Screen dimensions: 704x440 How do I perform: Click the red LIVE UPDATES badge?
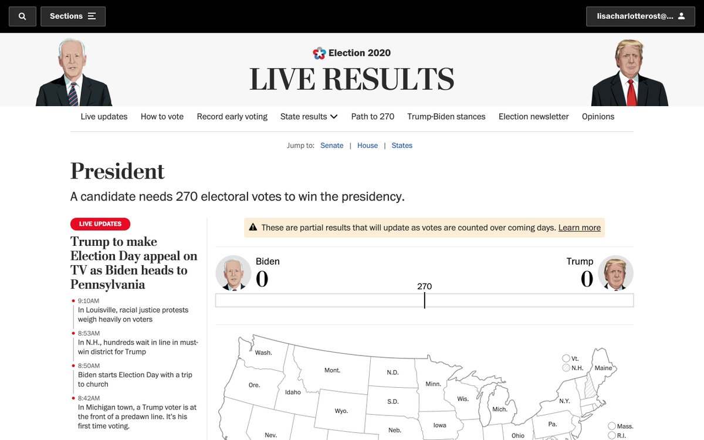100,224
